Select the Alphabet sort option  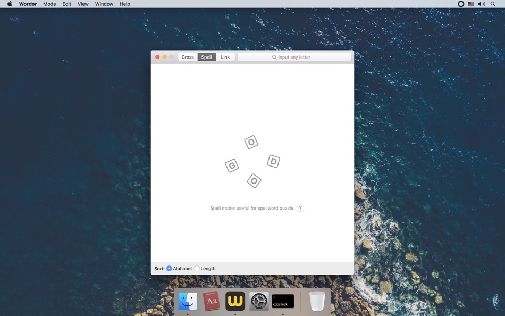coord(169,268)
